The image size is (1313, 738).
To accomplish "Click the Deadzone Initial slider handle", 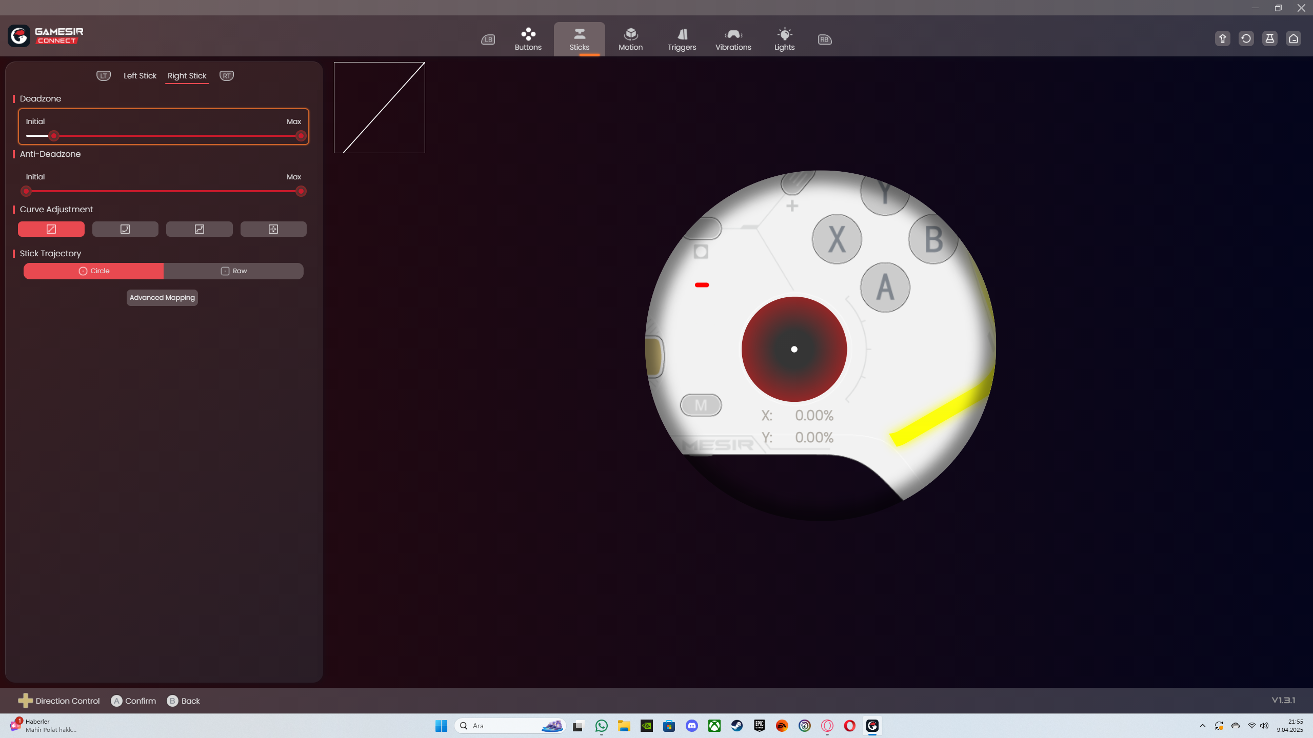I will (54, 136).
